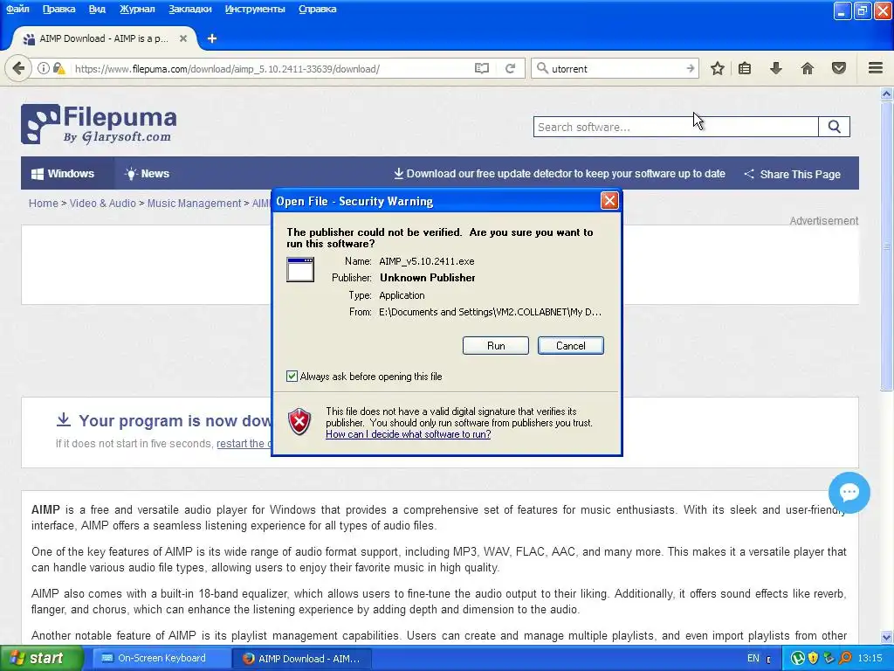Open the Downloads arrow icon

(x=775, y=68)
